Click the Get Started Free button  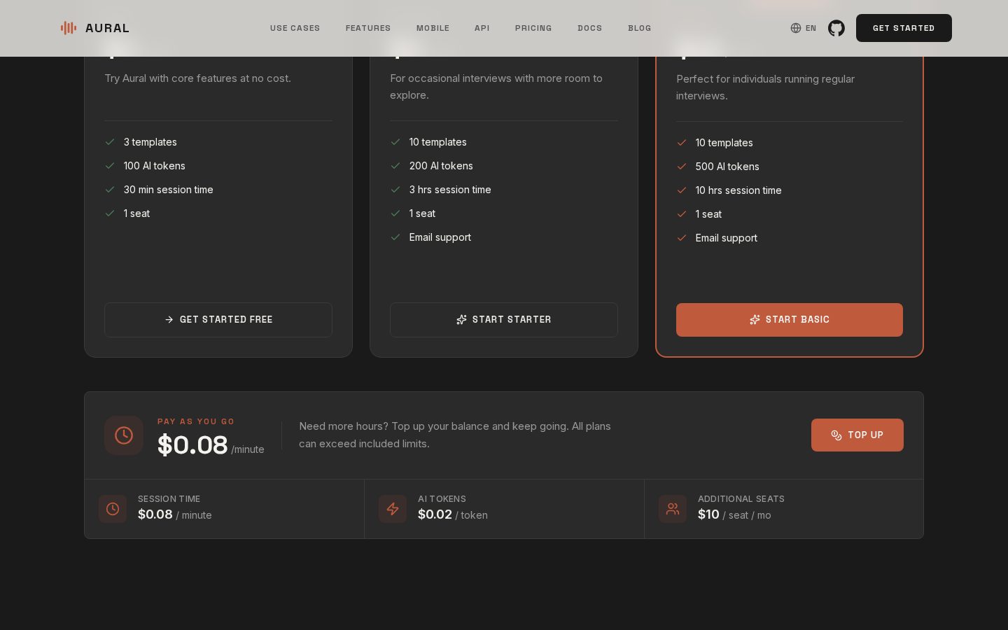point(218,320)
